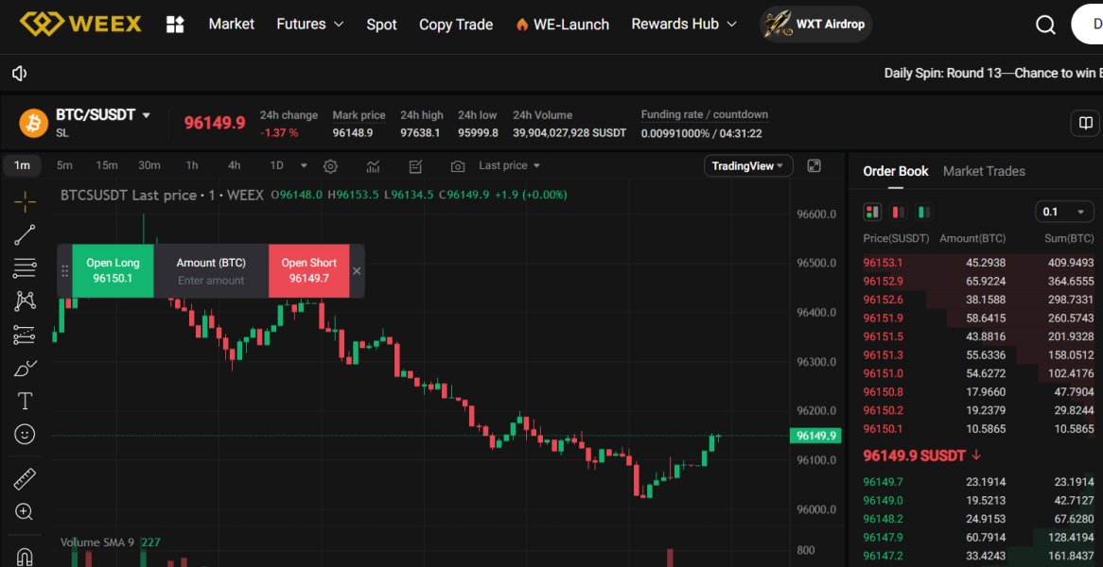Show buy orders only in order book
The width and height of the screenshot is (1103, 567).
[x=924, y=212]
